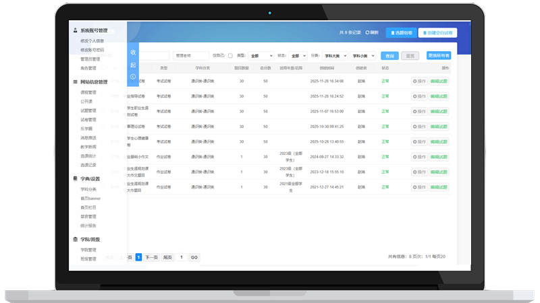Open 操作 gear for the 2025-11-28 16:24:52 row

click(419, 96)
